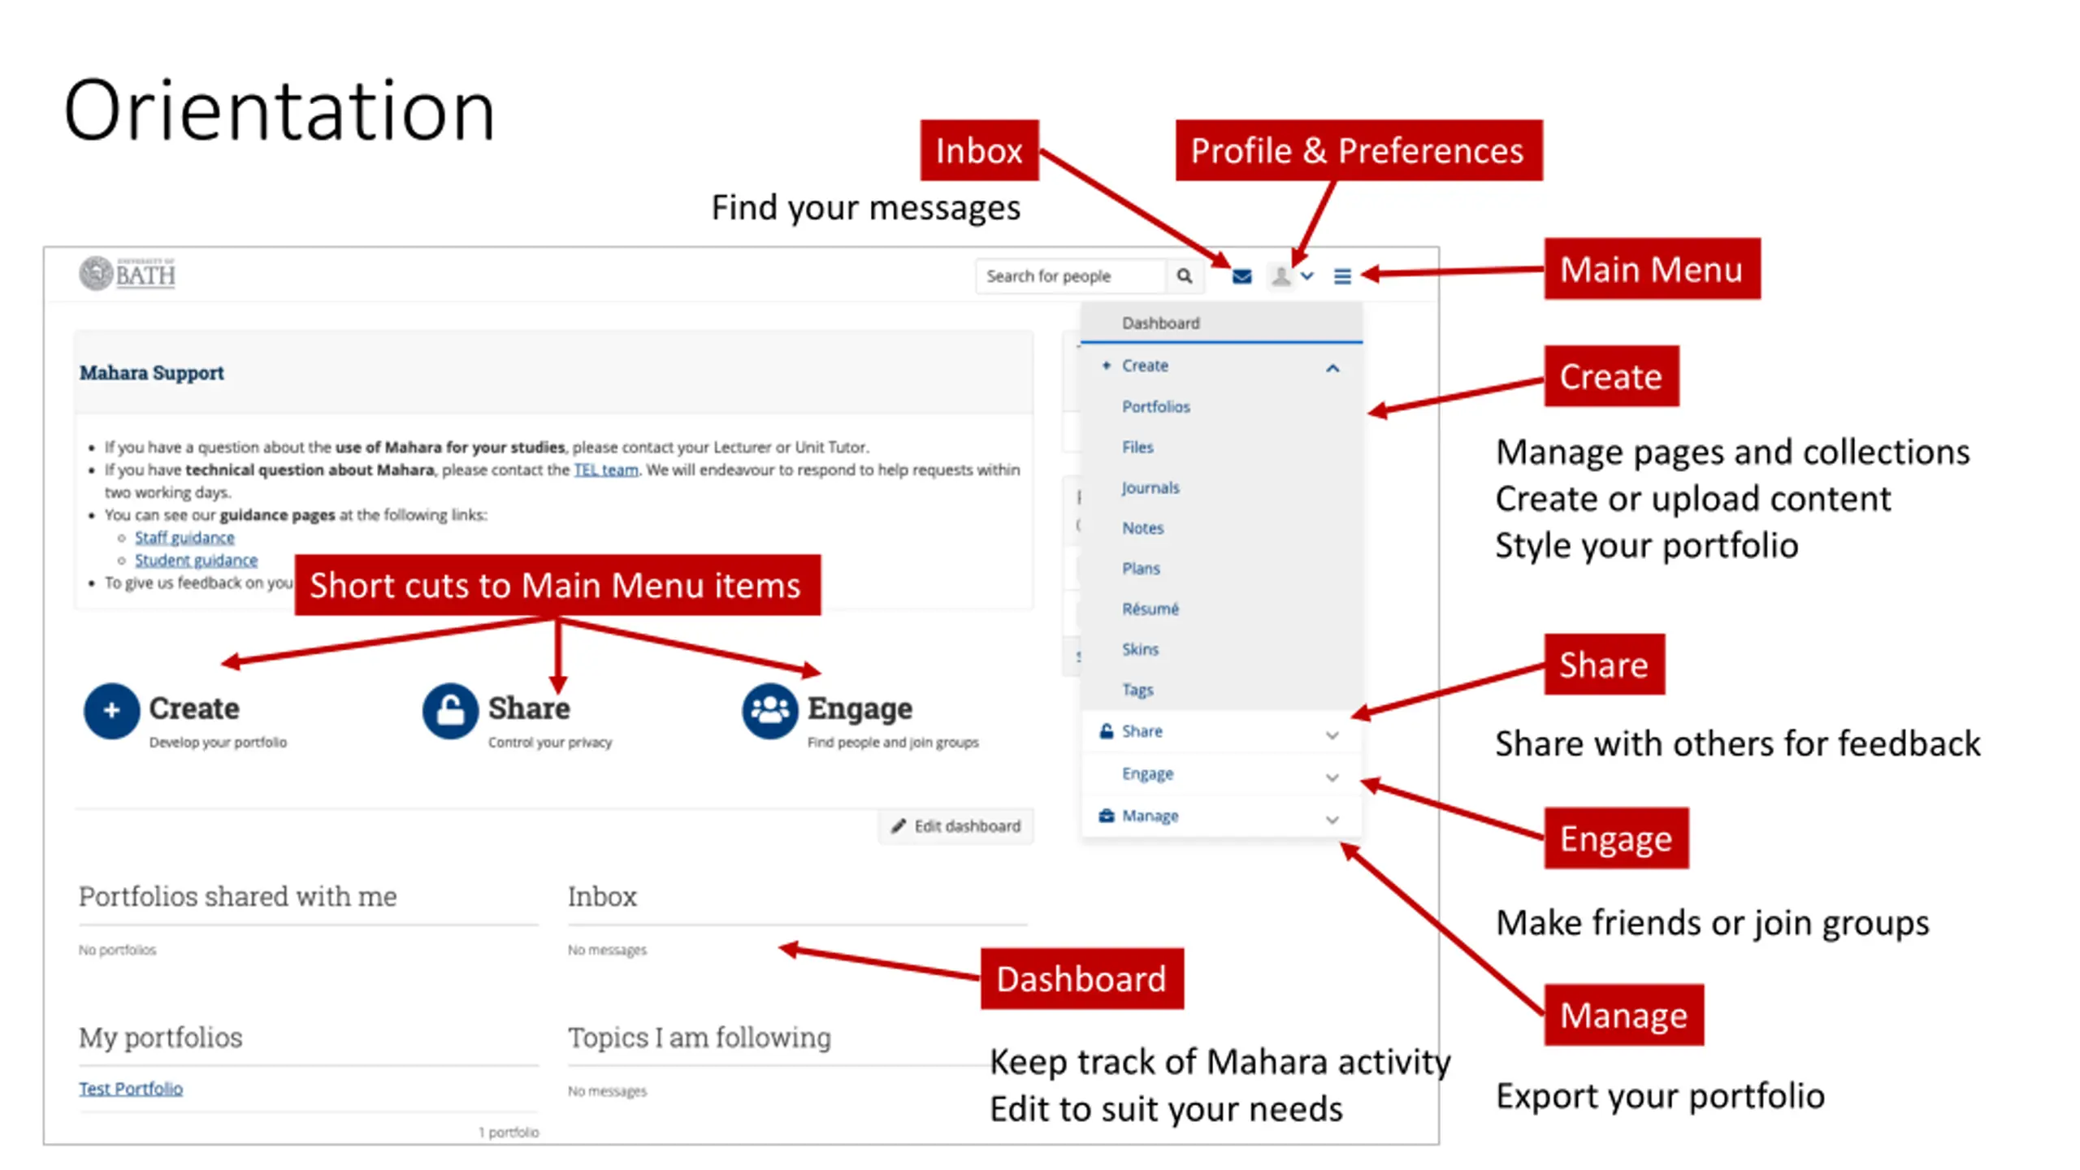Click the blue Create plus circle icon

(111, 710)
